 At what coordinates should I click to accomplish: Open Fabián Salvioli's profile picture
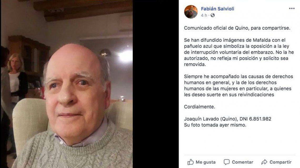[191, 12]
